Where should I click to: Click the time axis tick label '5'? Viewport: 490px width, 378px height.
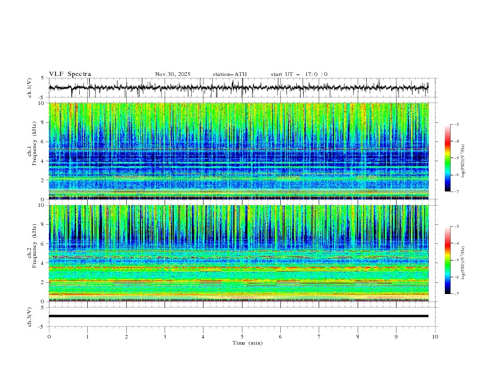(242, 337)
